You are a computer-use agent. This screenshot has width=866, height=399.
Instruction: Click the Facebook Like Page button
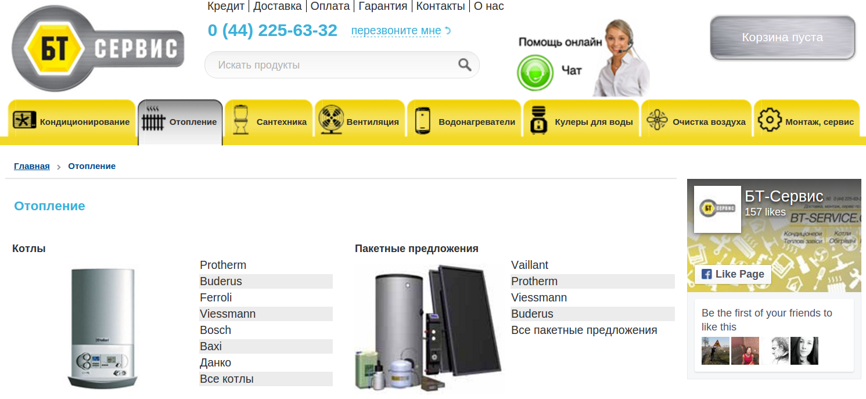point(733,274)
